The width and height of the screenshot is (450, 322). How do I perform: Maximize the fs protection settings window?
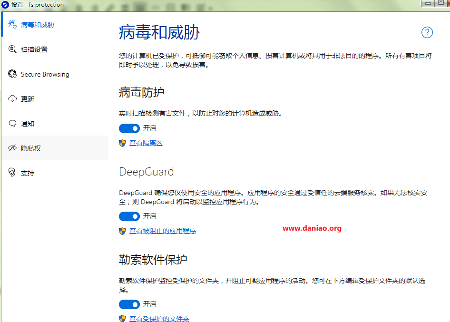tap(441, 3)
